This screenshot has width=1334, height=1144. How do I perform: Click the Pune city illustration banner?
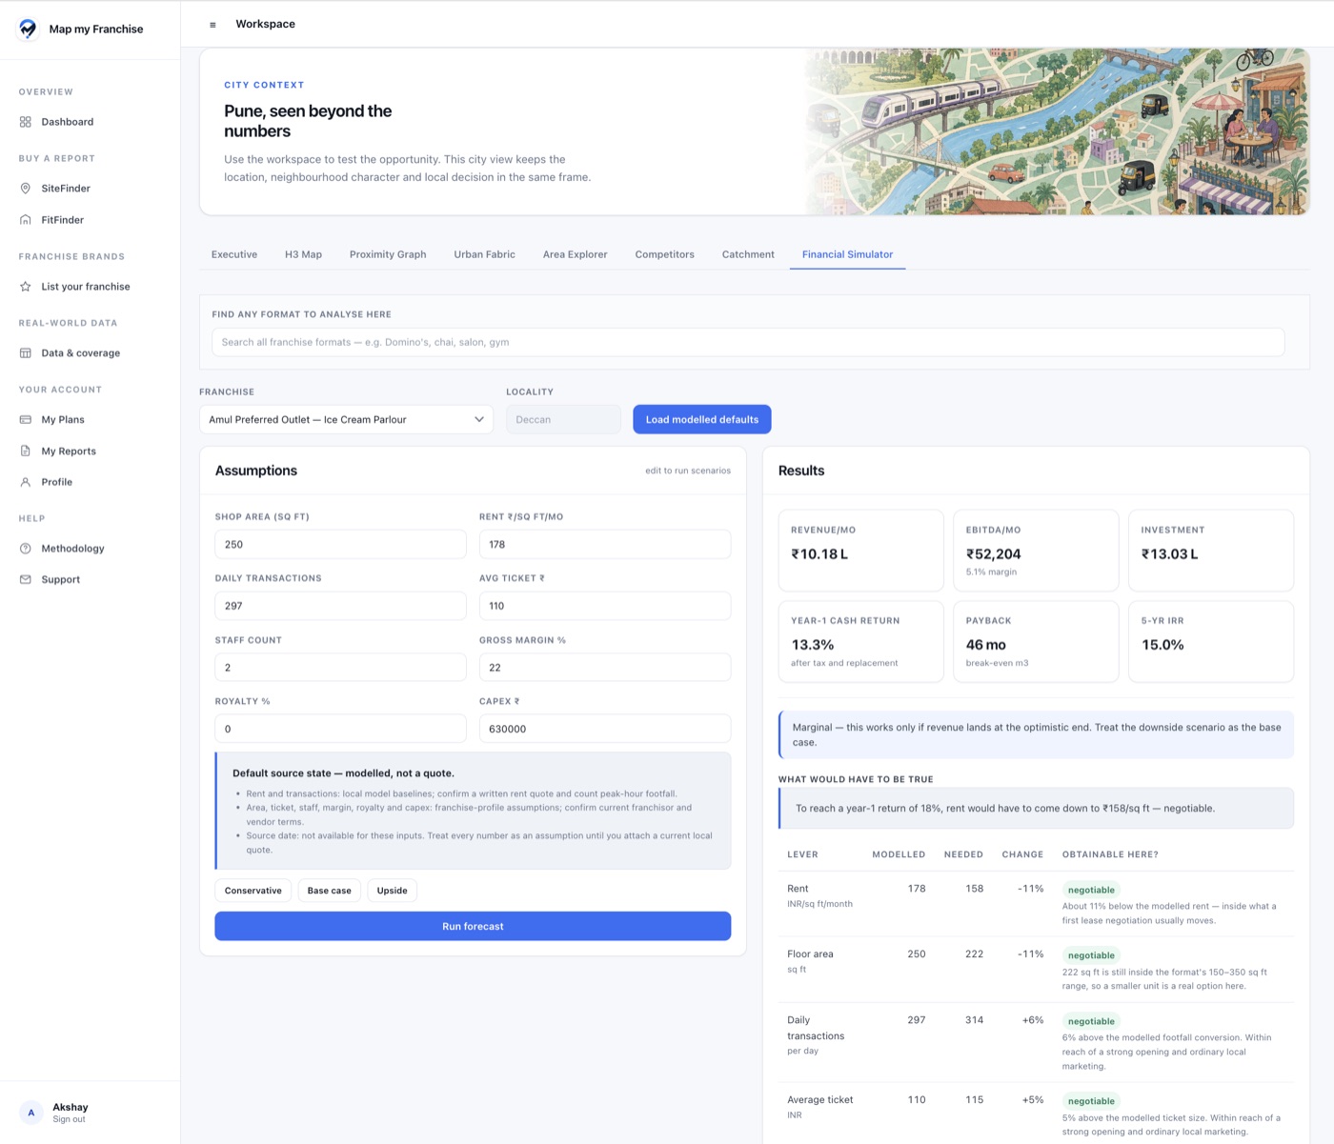[1056, 131]
